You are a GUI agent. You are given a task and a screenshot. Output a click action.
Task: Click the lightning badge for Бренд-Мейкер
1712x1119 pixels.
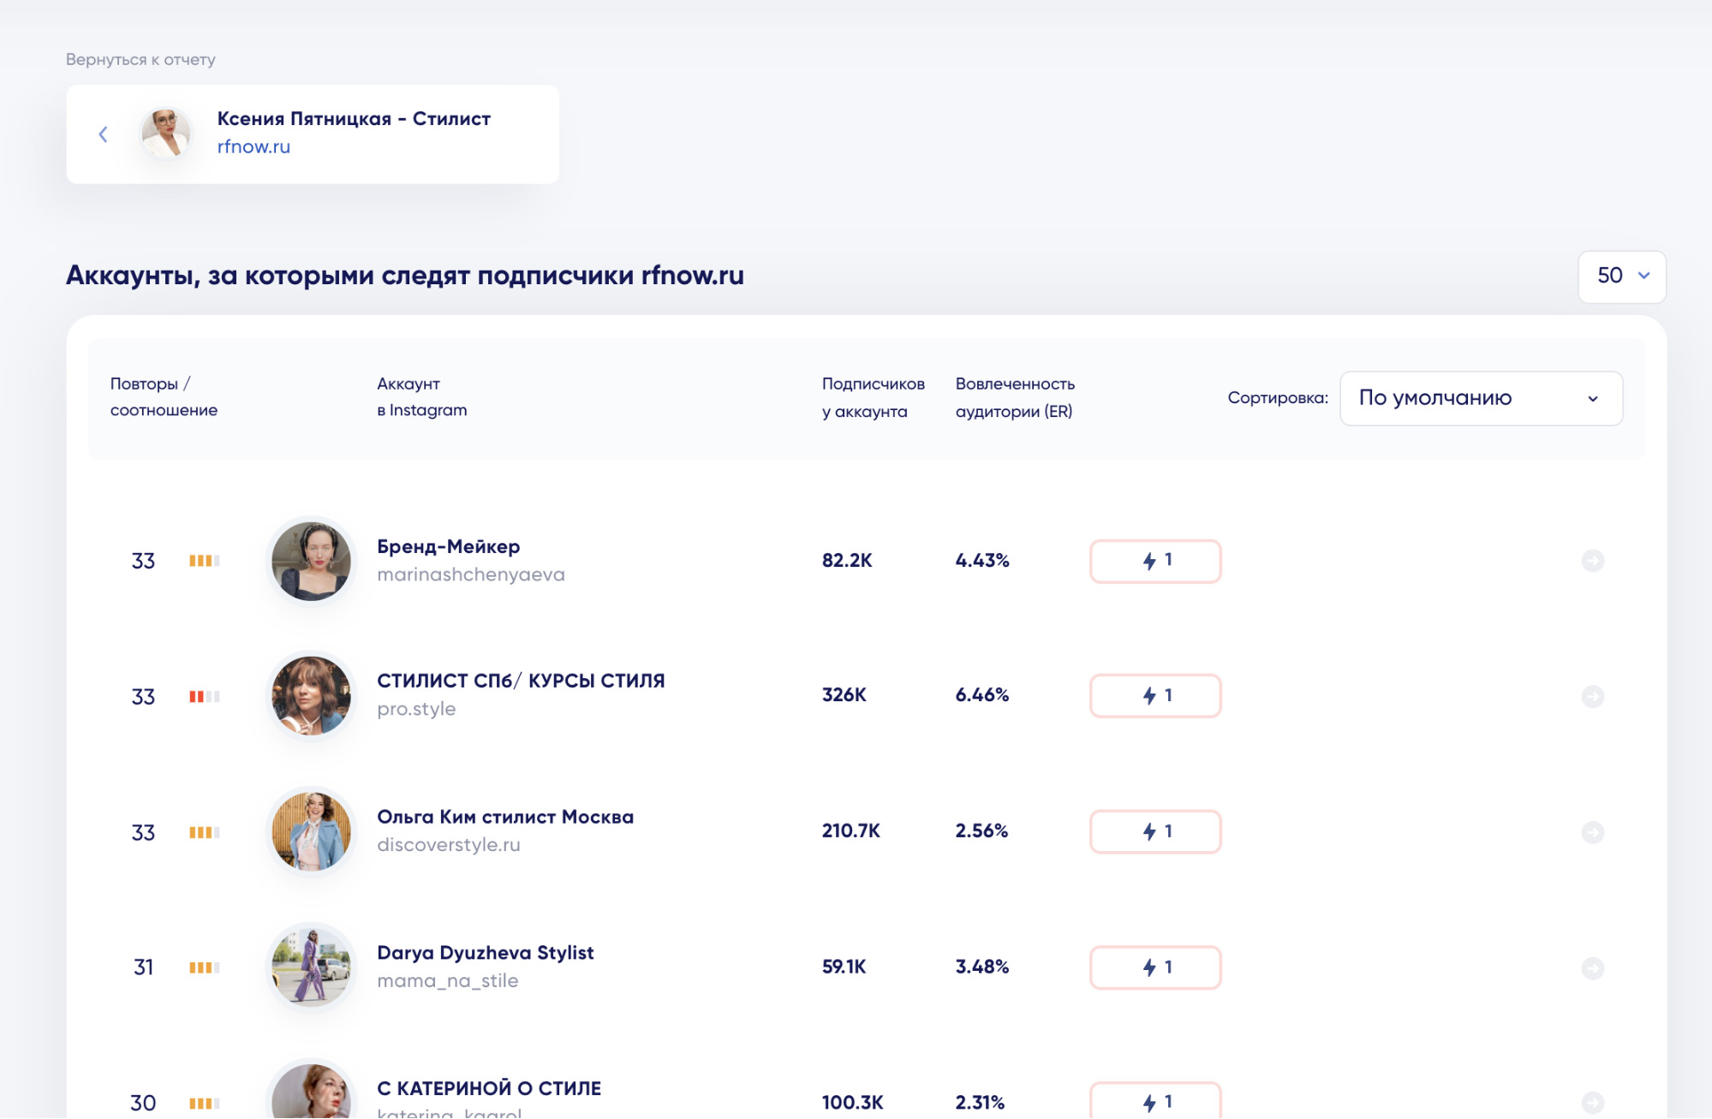click(1155, 561)
